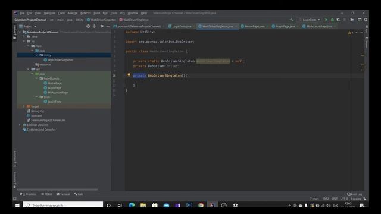Image resolution: width=381 pixels, height=214 pixels.
Task: Open the File menu
Action: click(x=22, y=13)
